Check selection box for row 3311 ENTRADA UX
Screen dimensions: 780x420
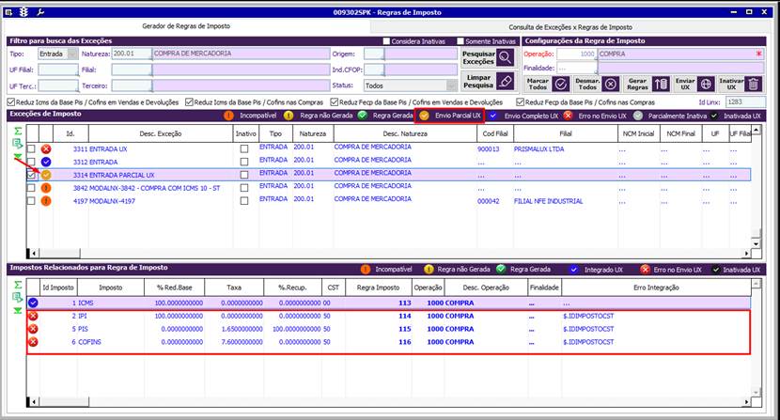(31, 148)
